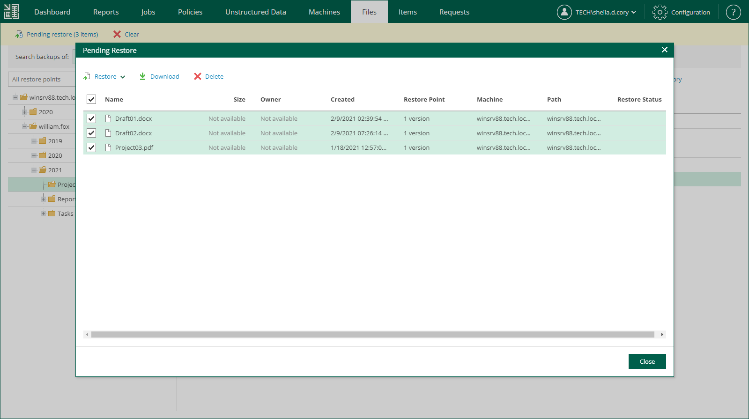The image size is (749, 419).
Task: Click the green Download arrow icon
Action: [x=142, y=76]
